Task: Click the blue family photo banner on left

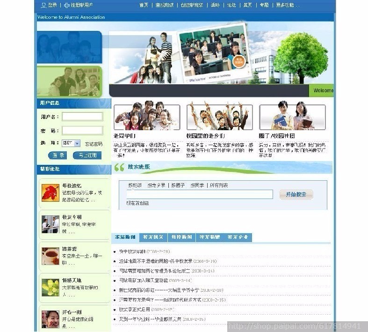Action: tap(70, 47)
